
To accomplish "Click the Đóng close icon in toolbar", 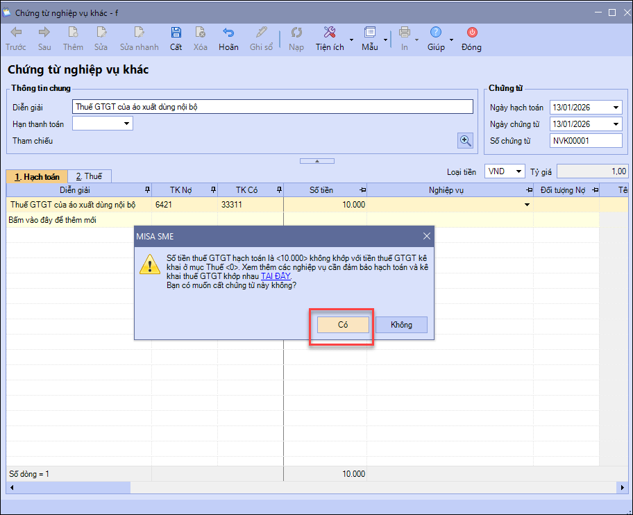I will 471,33.
